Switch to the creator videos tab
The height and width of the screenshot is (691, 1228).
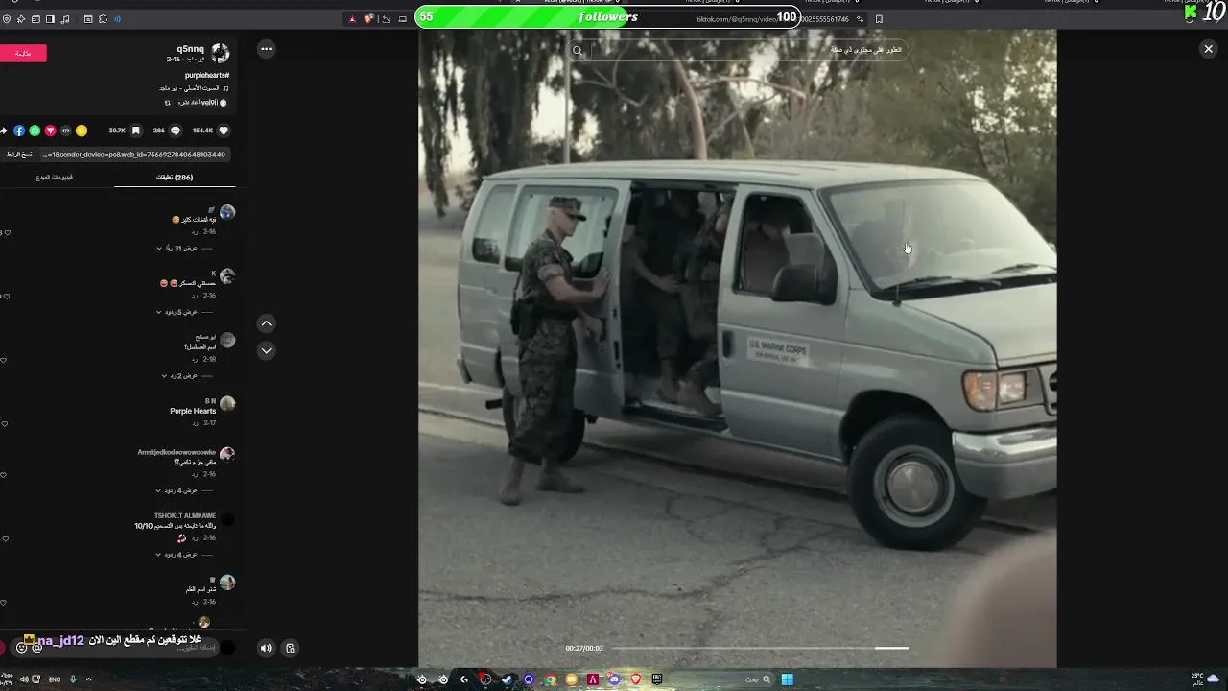click(55, 178)
